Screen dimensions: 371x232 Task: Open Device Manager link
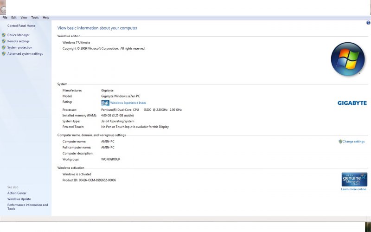coord(19,35)
